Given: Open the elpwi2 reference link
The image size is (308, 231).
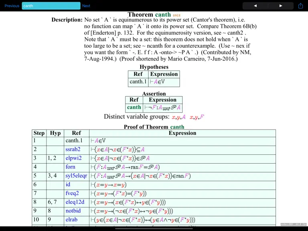Looking at the screenshot, I should pos(73,158).
